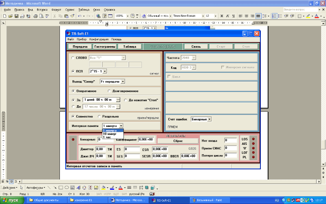This screenshot has width=326, height=204.
Task: Click the Связь button
Action: pos(196,47)
